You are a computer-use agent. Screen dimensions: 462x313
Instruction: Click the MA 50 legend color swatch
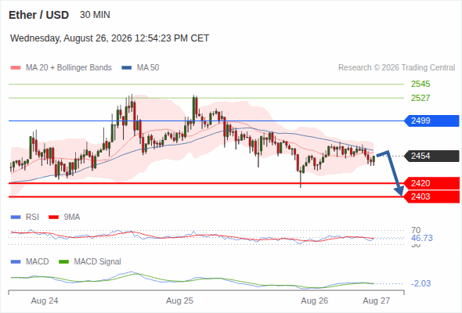(127, 68)
